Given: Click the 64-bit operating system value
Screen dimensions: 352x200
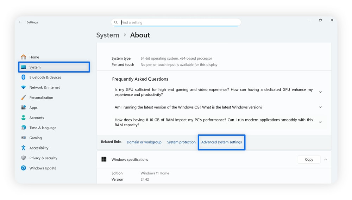Looking at the screenshot, I should (x=176, y=58).
